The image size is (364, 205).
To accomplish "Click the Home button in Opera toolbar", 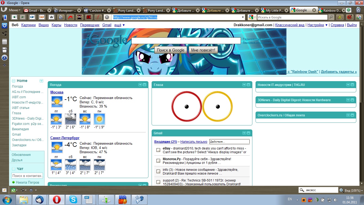I will [x=51, y=17].
